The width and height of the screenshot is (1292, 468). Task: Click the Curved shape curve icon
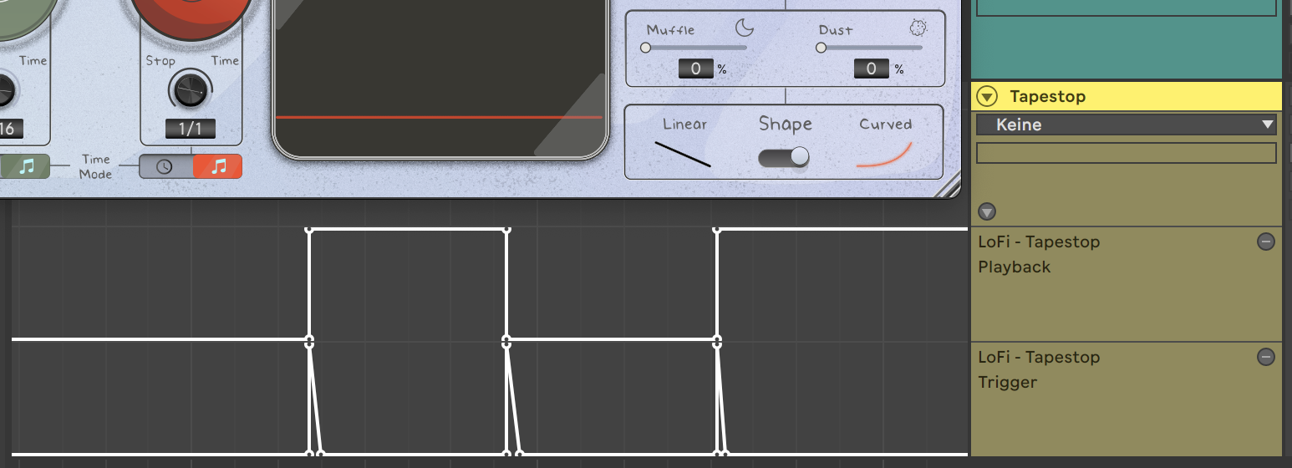(884, 155)
